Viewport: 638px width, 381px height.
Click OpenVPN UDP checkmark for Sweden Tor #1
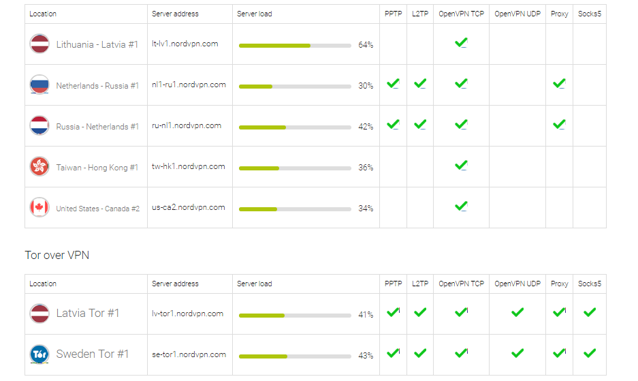517,353
